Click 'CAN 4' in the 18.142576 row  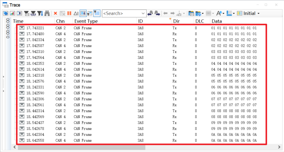tap(60, 81)
